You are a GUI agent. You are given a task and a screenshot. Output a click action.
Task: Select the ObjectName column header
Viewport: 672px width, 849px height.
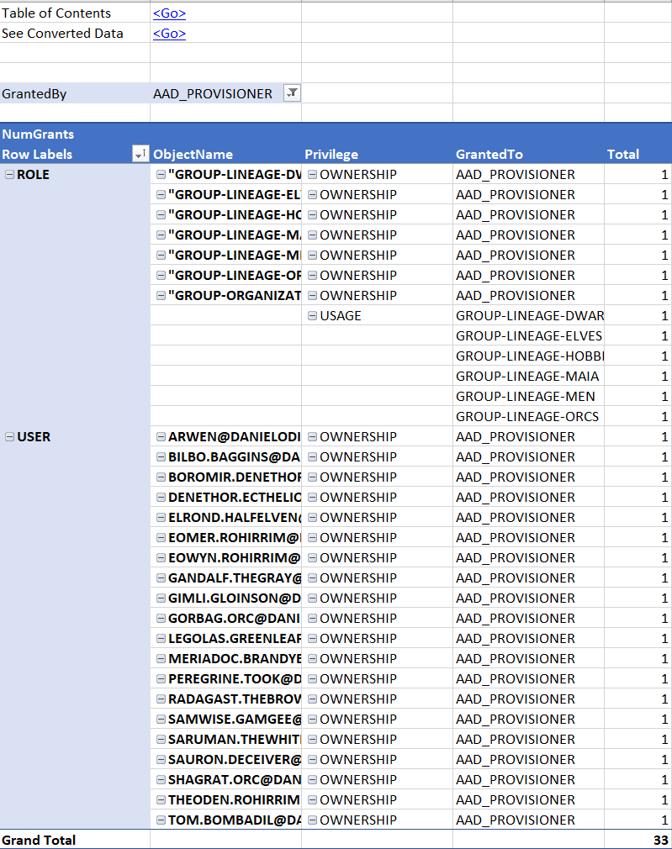[193, 155]
